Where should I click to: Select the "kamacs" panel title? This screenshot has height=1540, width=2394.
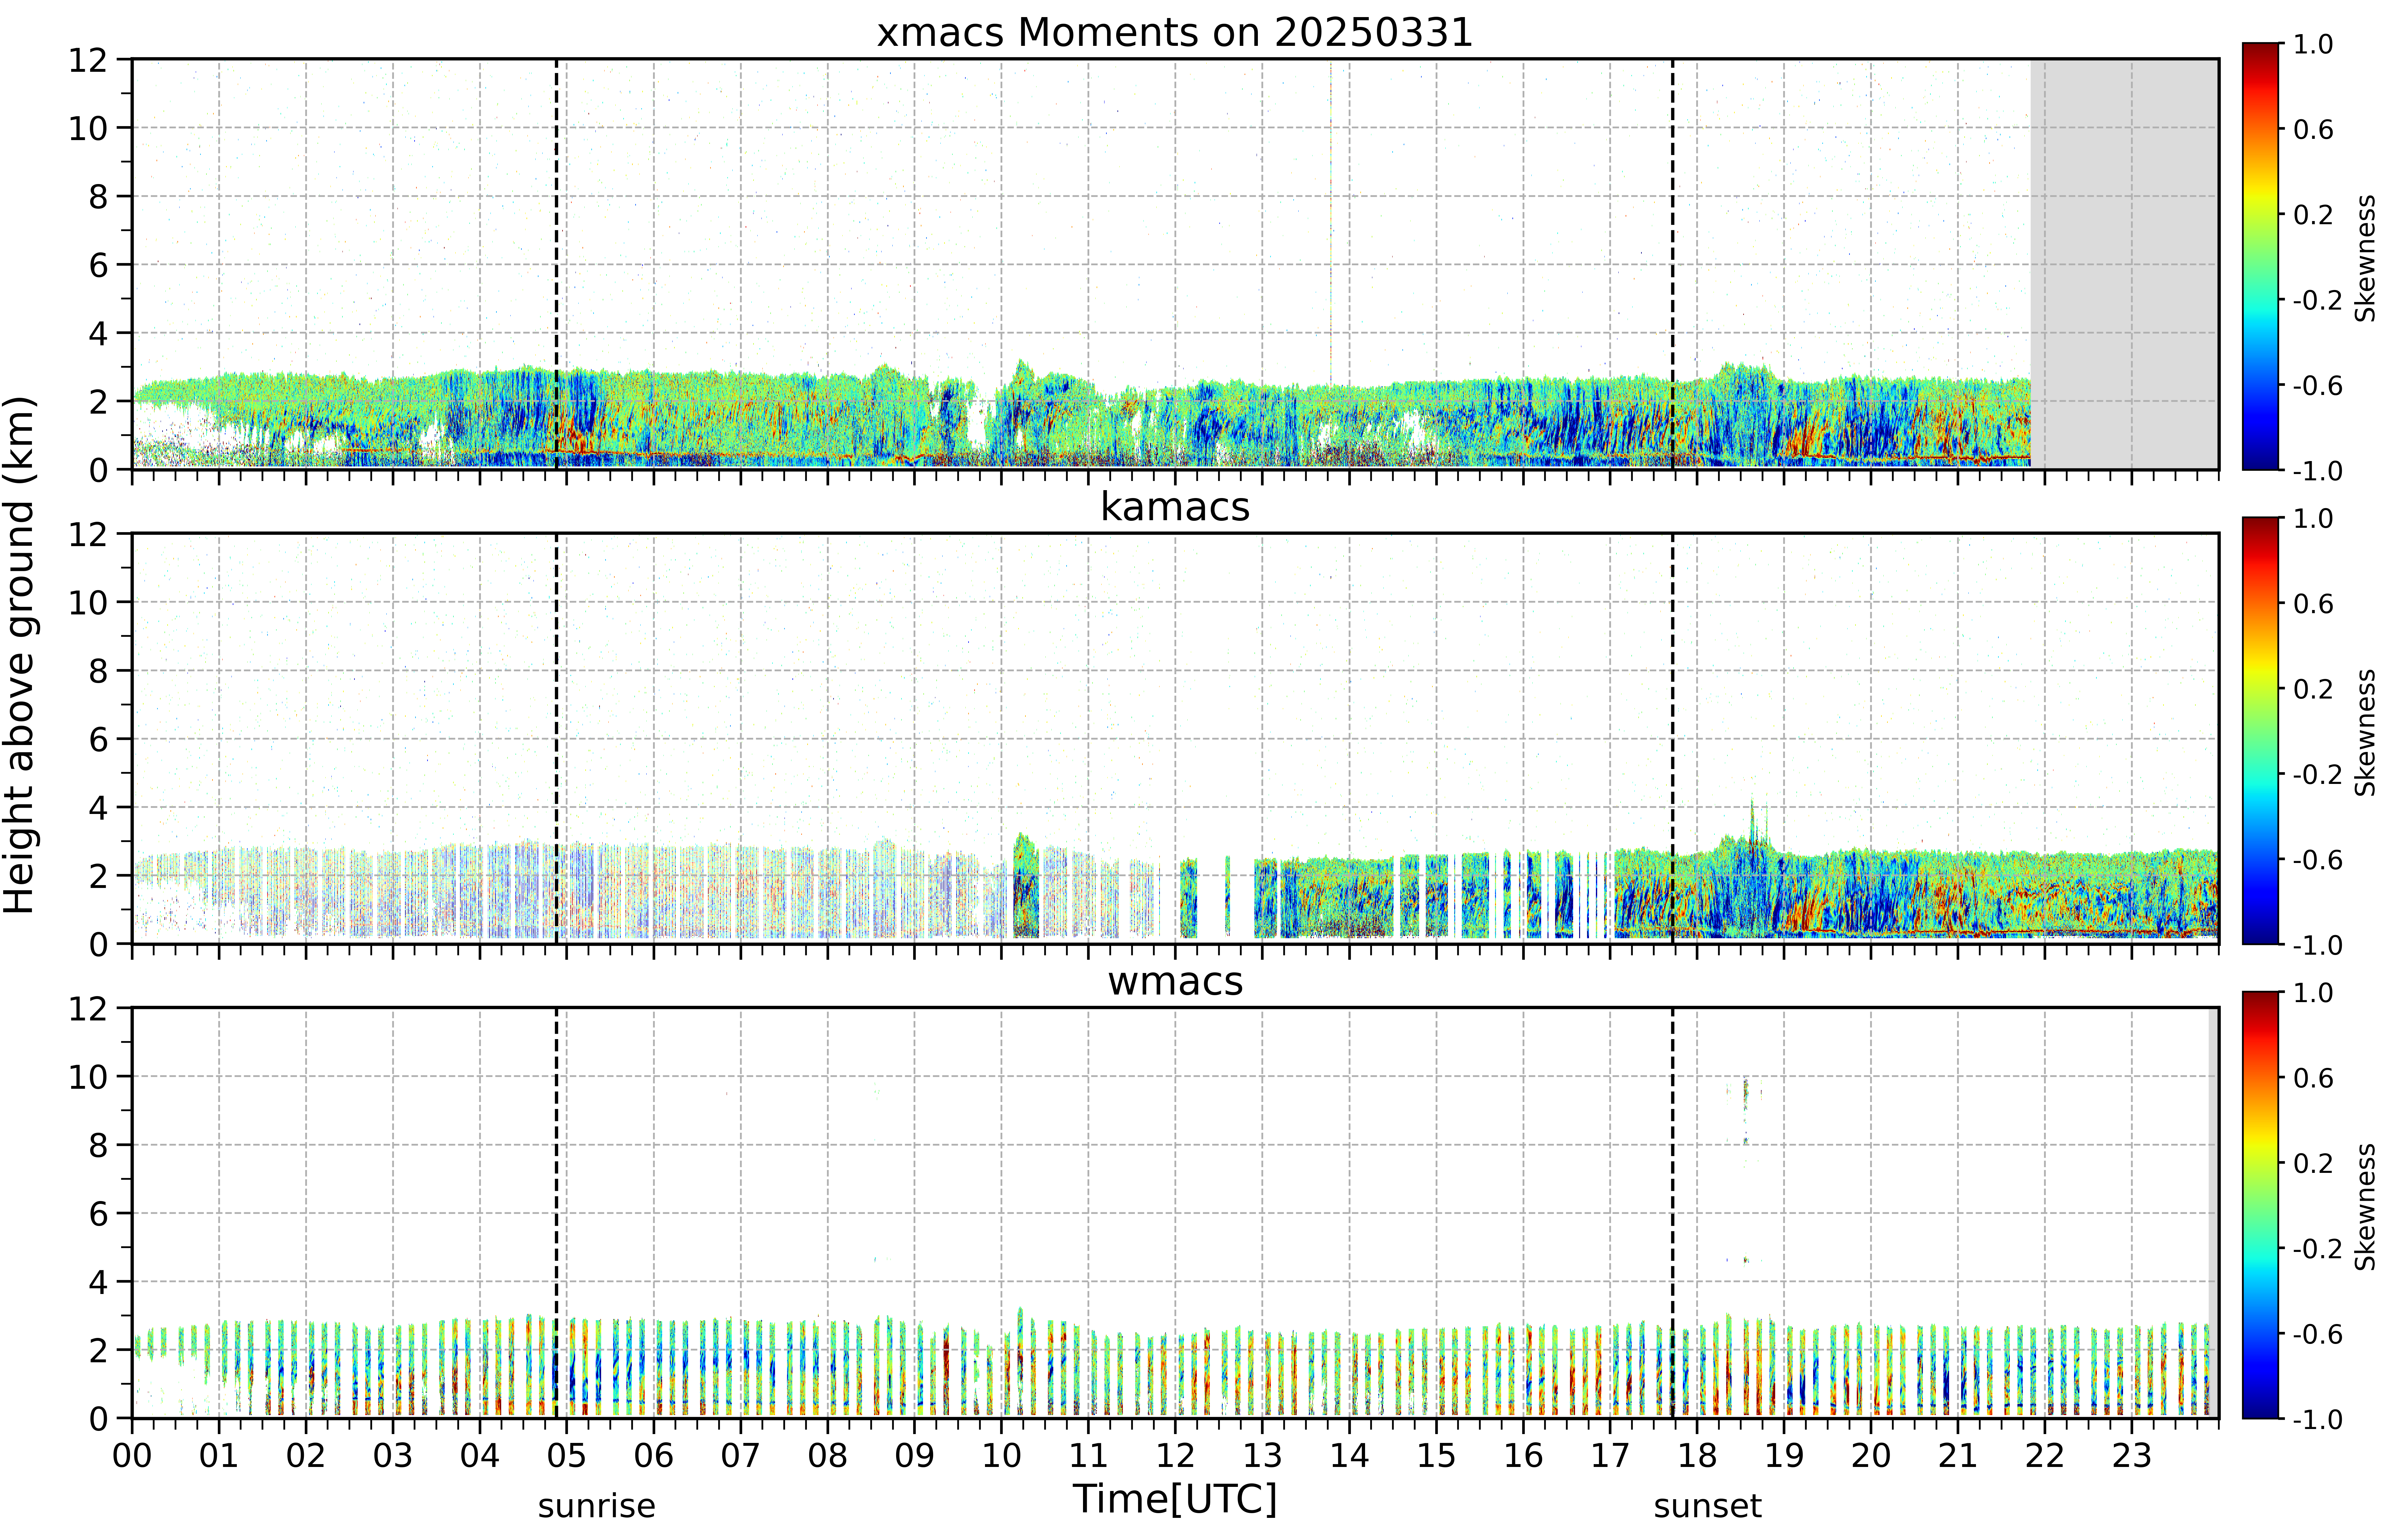[x=1175, y=507]
